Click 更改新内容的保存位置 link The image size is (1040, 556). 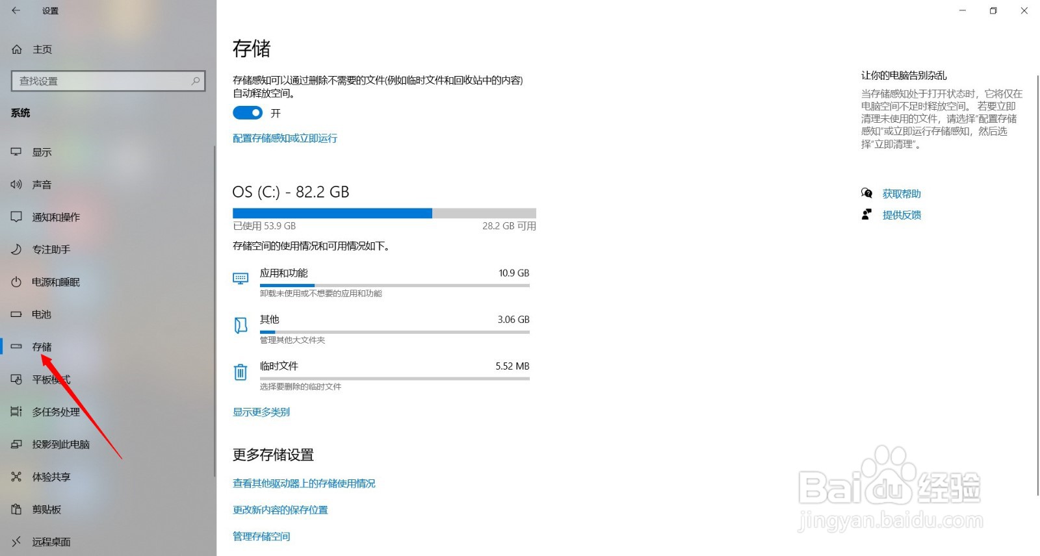(280, 510)
